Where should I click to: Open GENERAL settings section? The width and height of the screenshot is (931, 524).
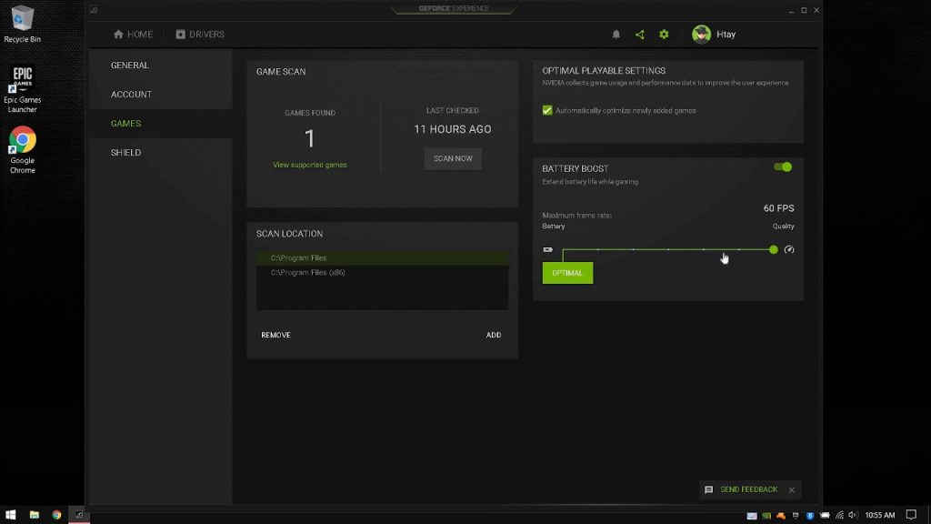tap(129, 65)
